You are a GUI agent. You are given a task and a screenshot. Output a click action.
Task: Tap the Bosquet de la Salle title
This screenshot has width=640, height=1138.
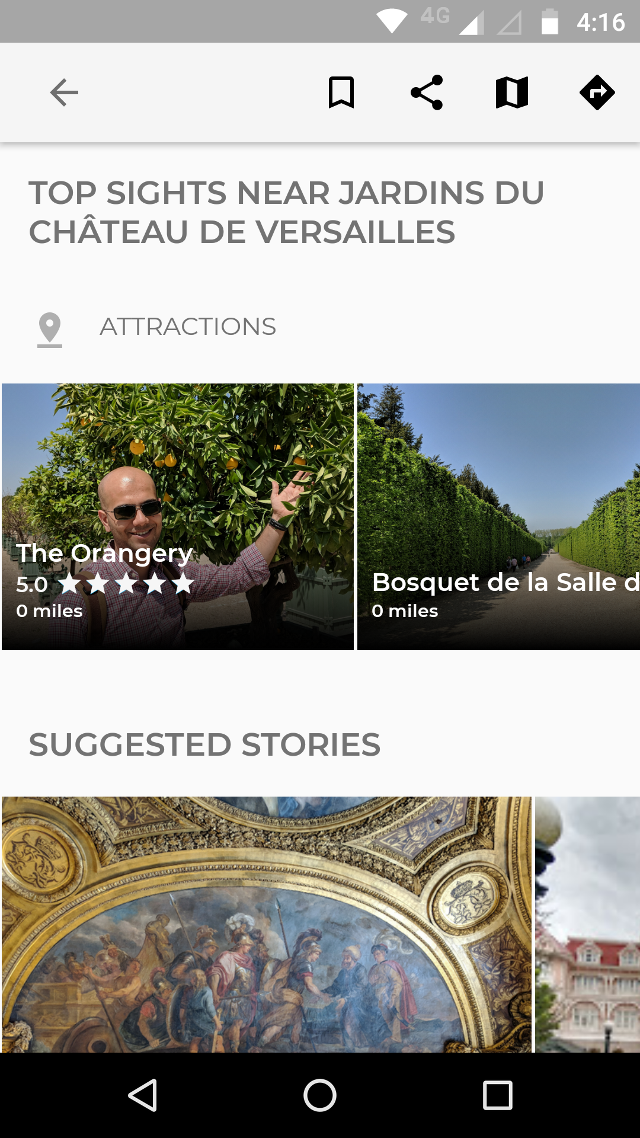pos(505,582)
